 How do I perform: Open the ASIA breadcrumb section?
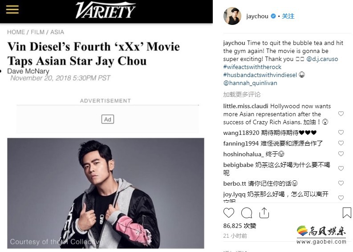57,32
